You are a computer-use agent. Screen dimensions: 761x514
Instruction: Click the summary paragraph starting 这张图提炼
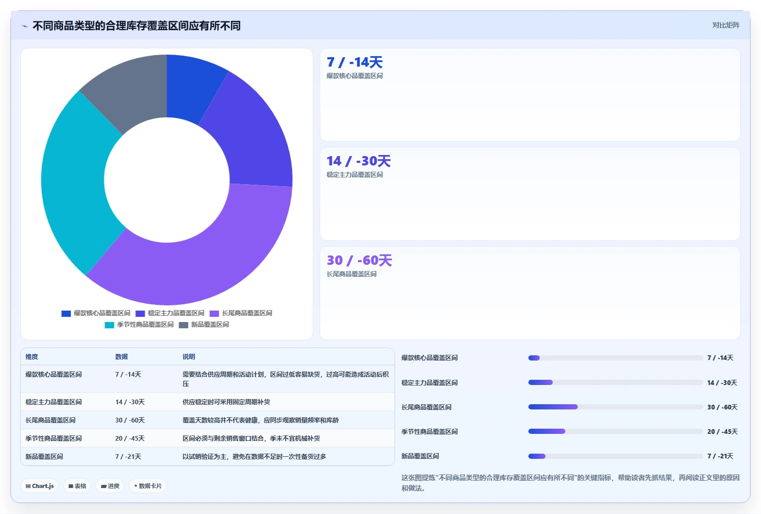(570, 483)
